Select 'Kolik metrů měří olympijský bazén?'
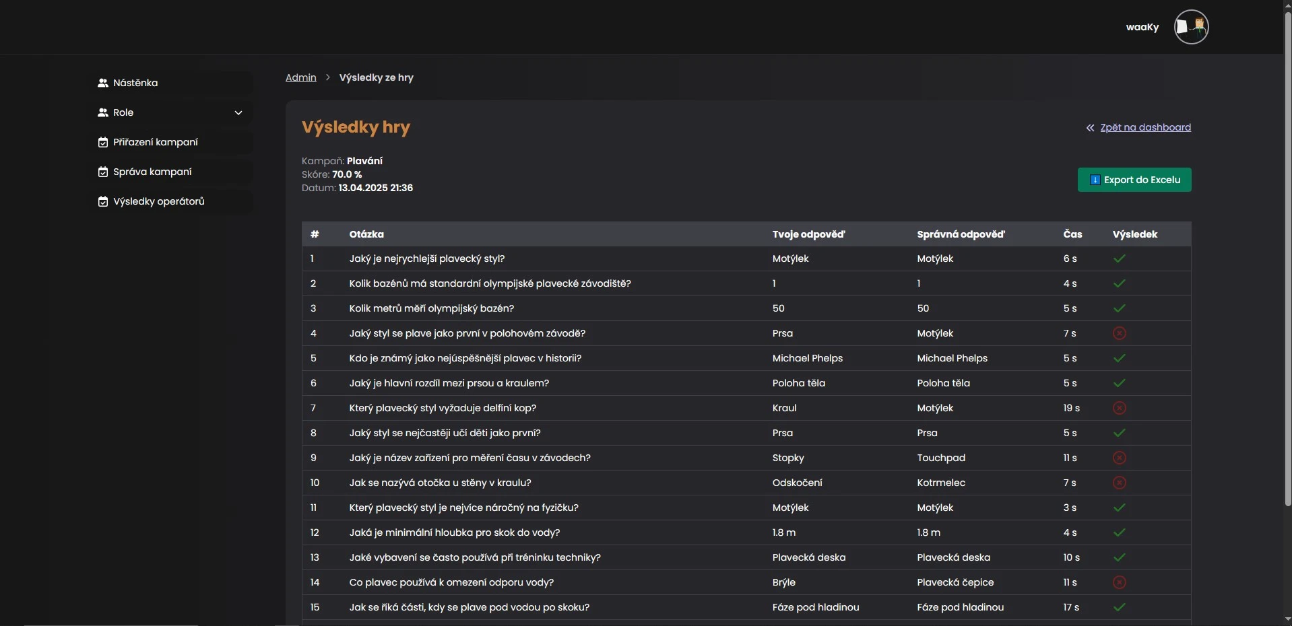 [431, 308]
